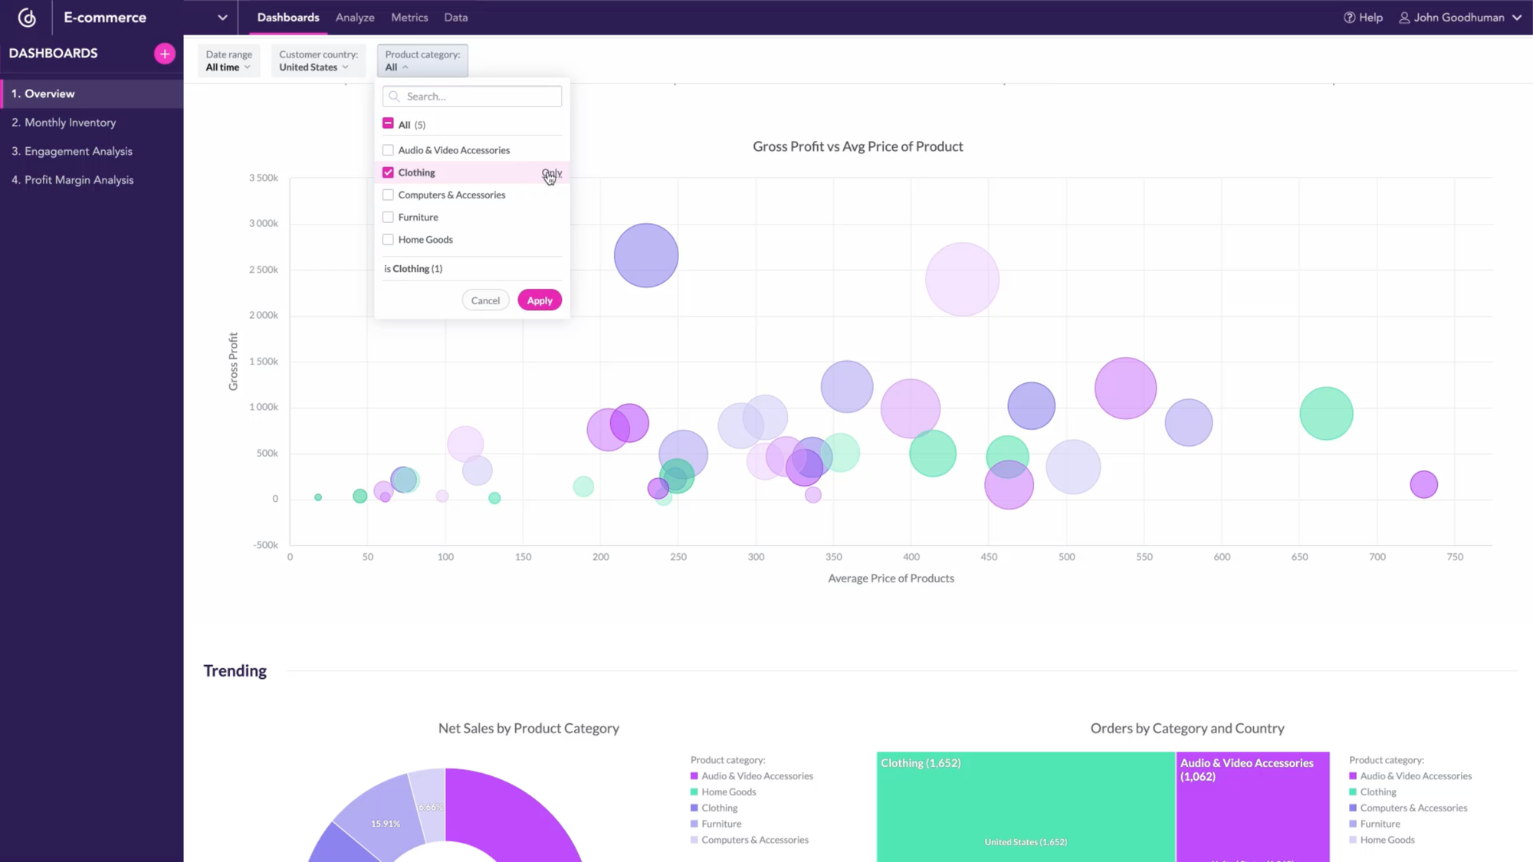This screenshot has height=862, width=1533.
Task: Open John Goodhuman account menu
Action: (1460, 18)
